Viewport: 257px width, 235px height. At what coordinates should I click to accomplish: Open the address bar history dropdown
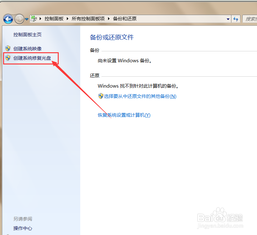[x=228, y=19]
